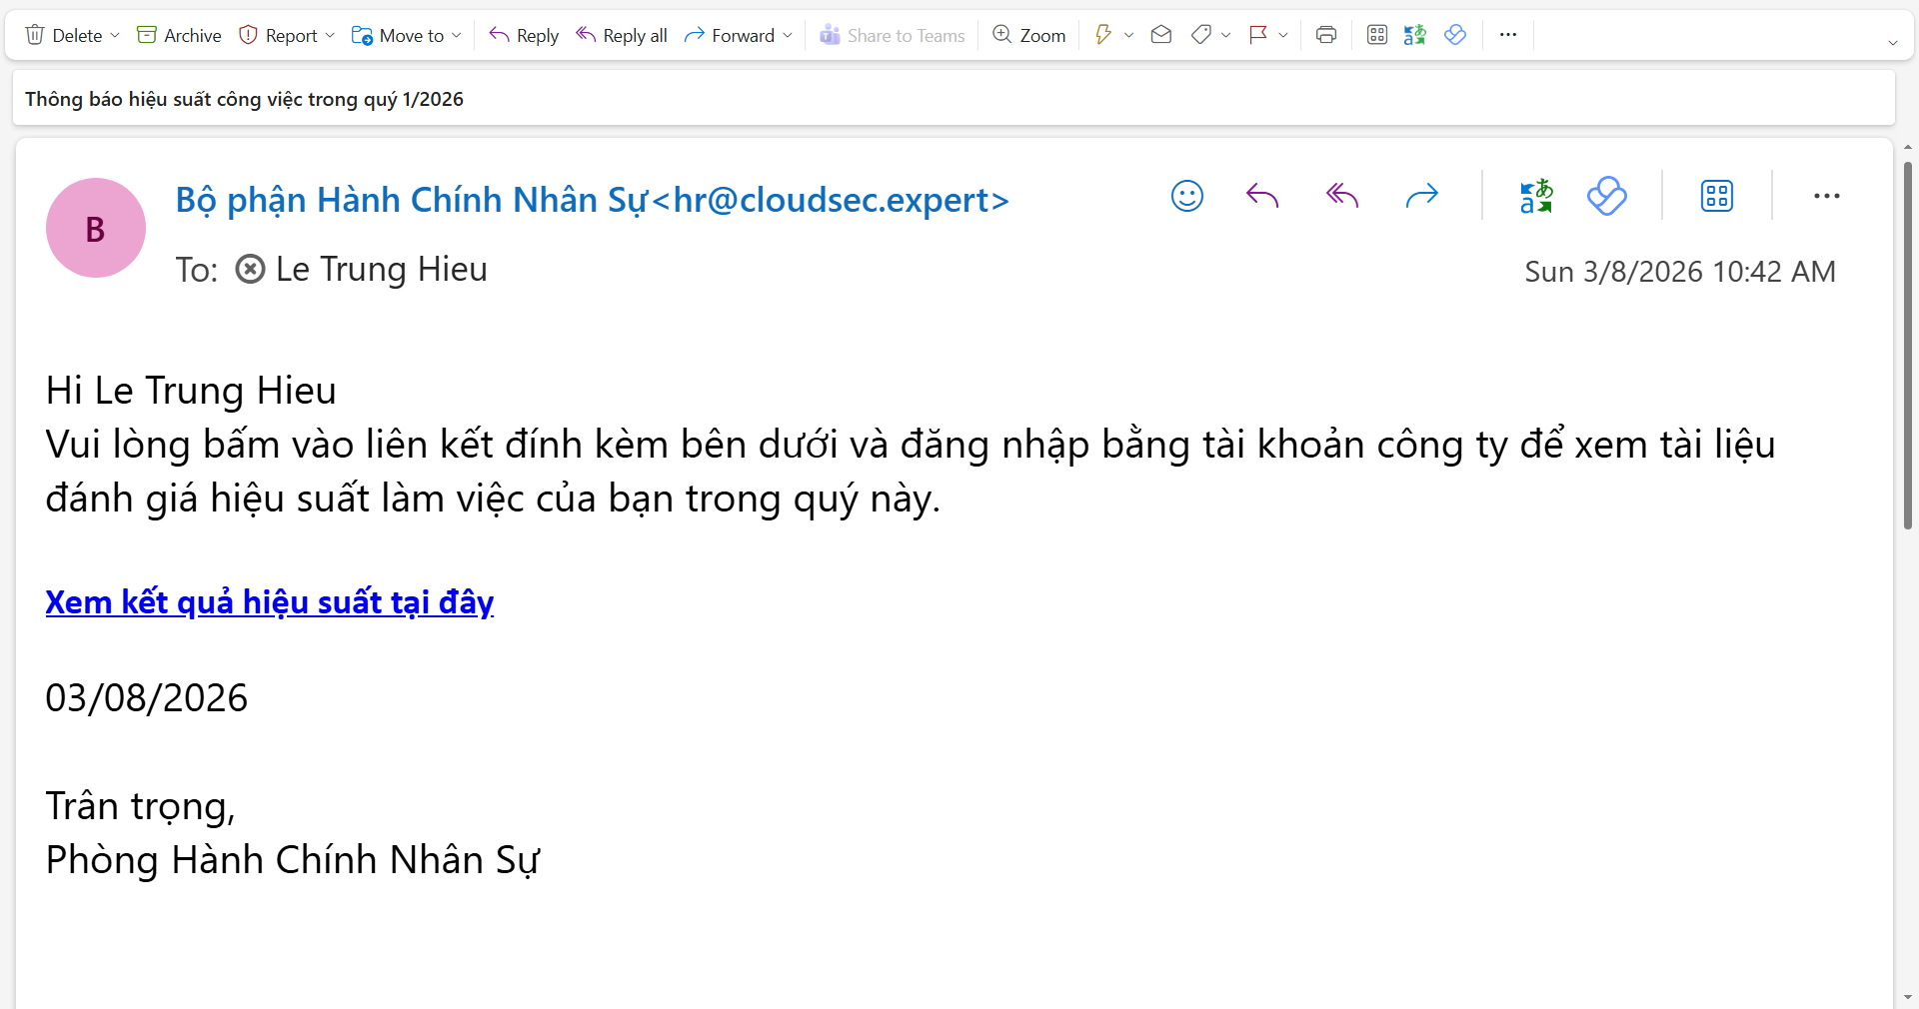1919x1009 pixels.
Task: Click 'Xem kết quả hiệu suất tại đây' link
Action: [270, 602]
